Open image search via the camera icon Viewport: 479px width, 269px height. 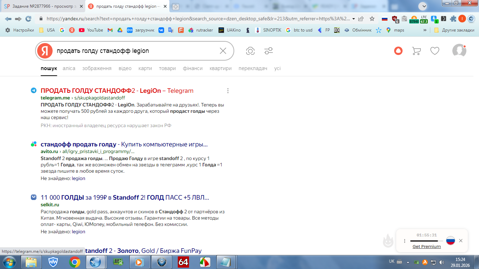[250, 51]
